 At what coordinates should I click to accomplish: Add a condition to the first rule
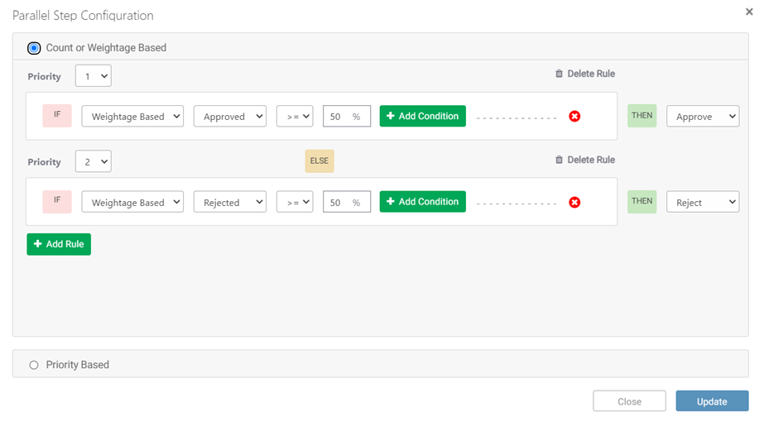click(x=422, y=116)
